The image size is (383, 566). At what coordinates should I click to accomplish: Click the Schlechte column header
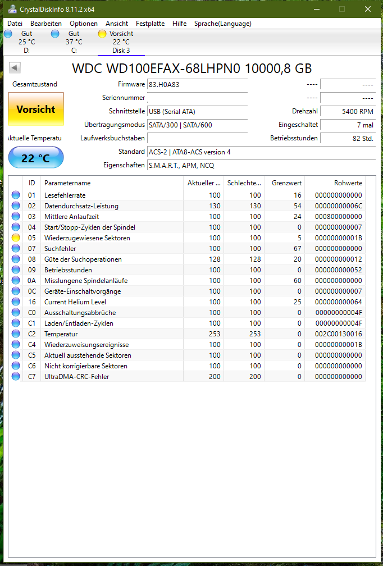pyautogui.click(x=244, y=183)
